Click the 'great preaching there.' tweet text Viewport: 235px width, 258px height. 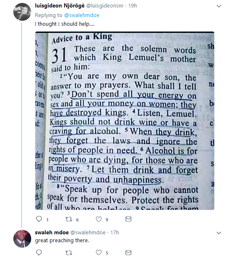click(x=62, y=241)
